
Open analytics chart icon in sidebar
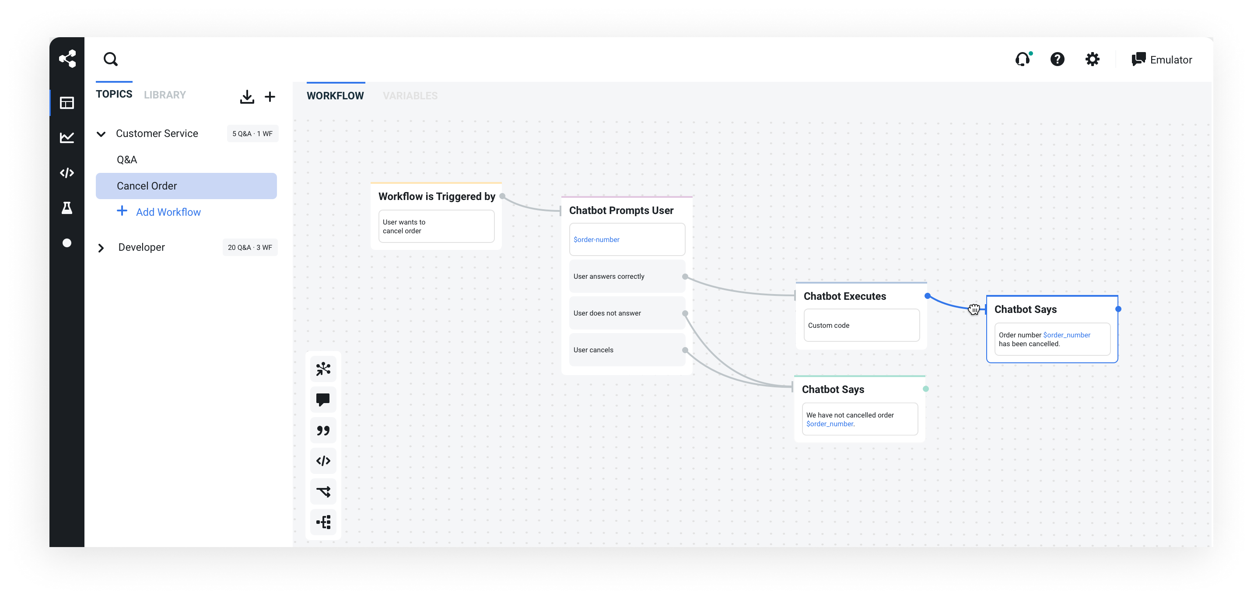(x=67, y=138)
